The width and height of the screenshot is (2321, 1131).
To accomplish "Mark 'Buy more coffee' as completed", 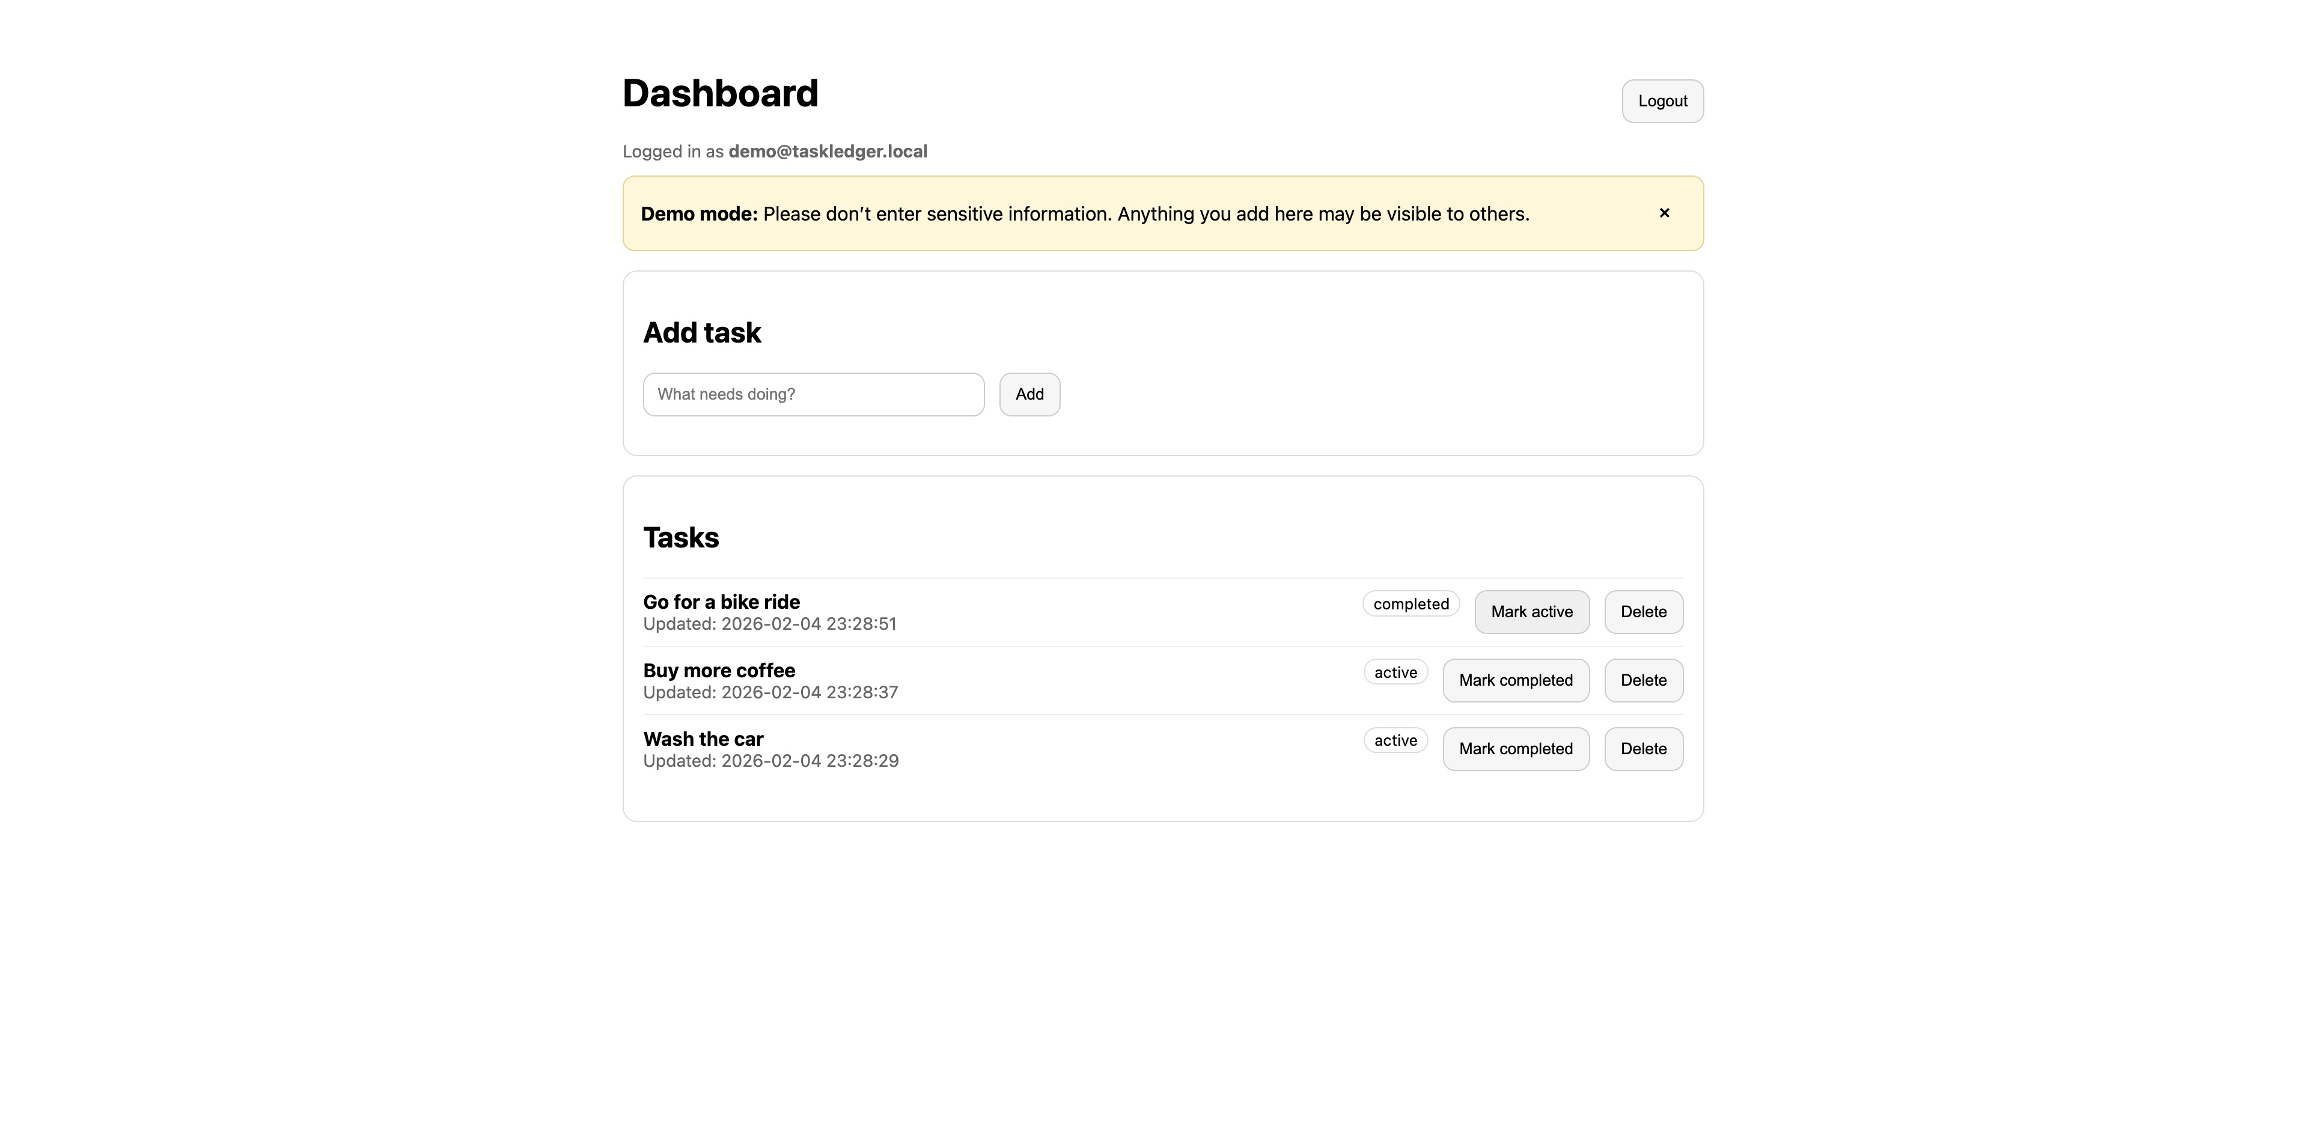I will [1516, 680].
